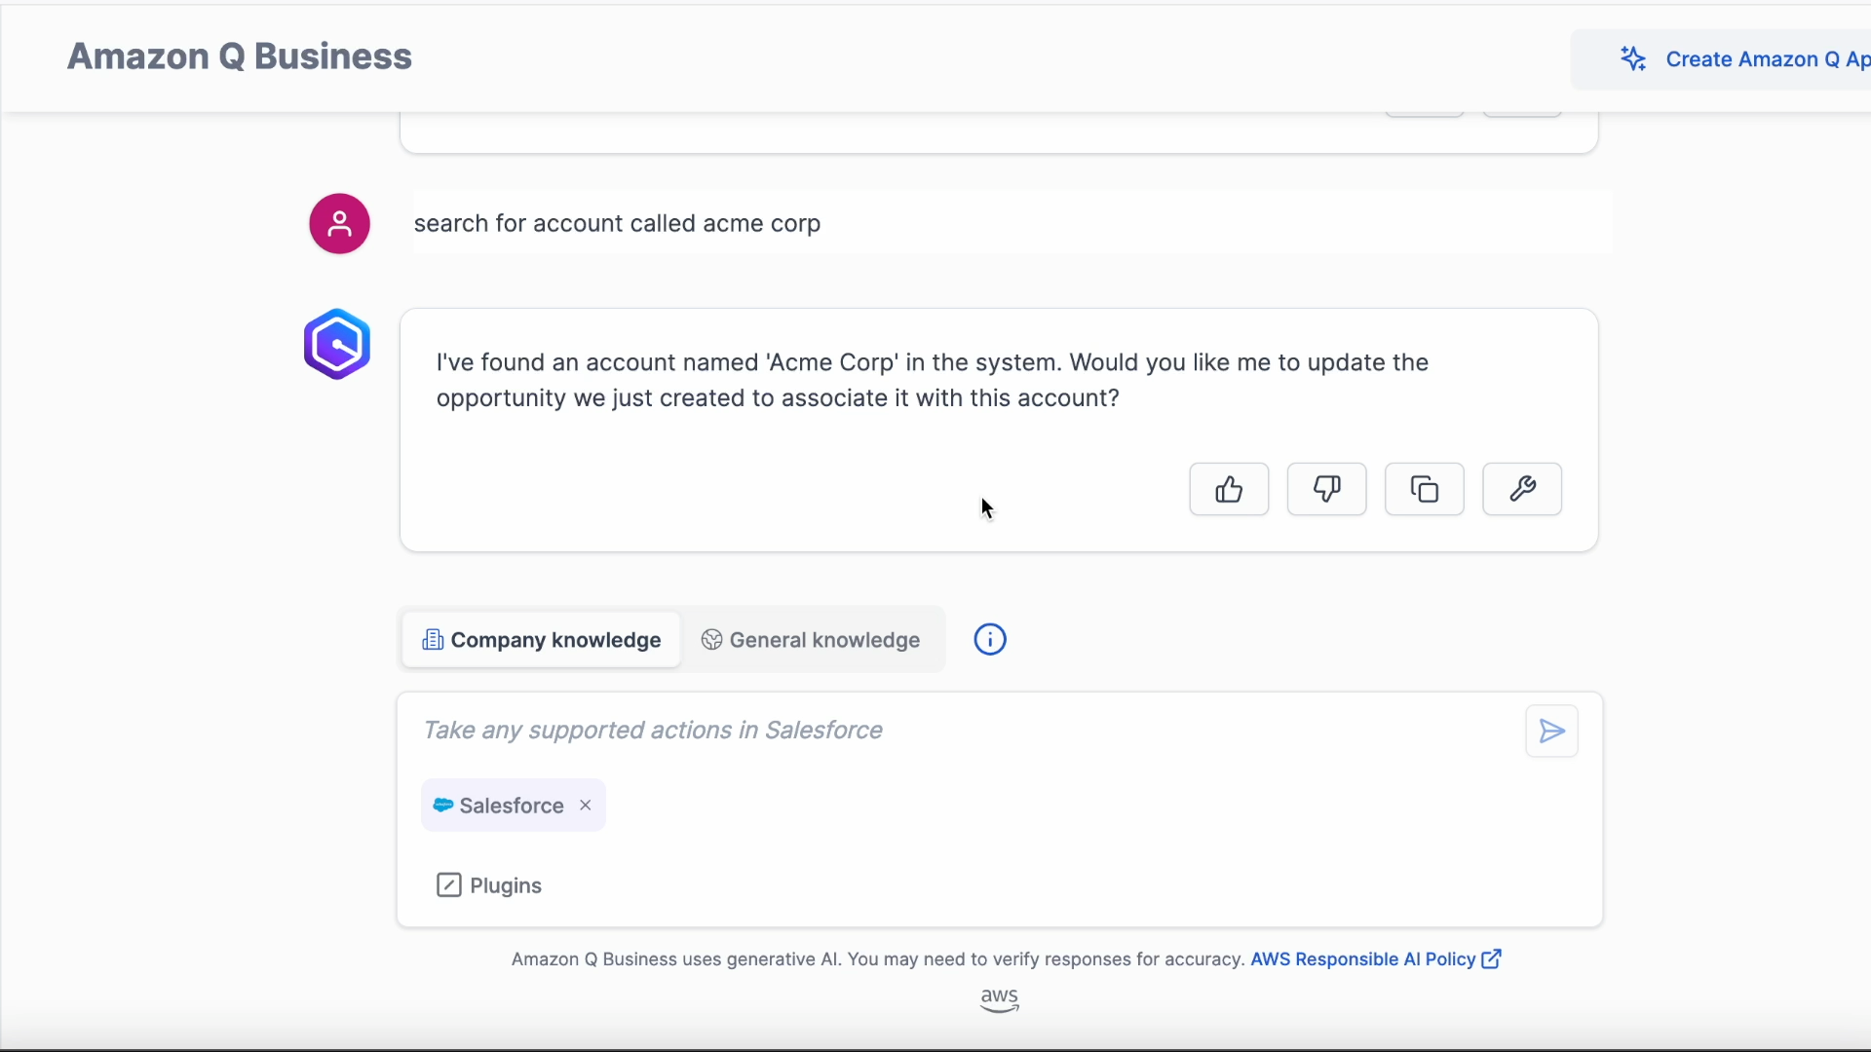Viewport: 1871px width, 1052px height.
Task: Switch to Company knowledge mode
Action: click(542, 640)
